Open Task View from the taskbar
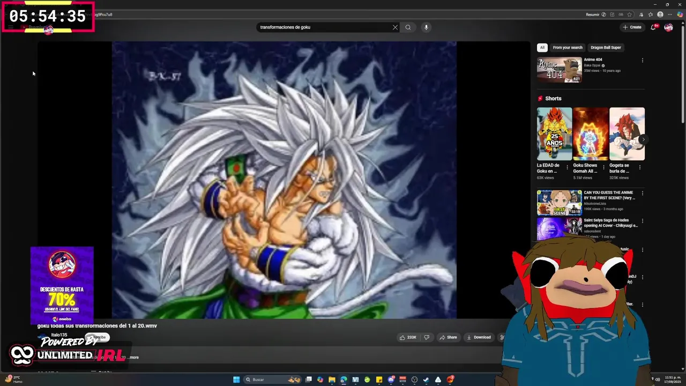 [308, 380]
